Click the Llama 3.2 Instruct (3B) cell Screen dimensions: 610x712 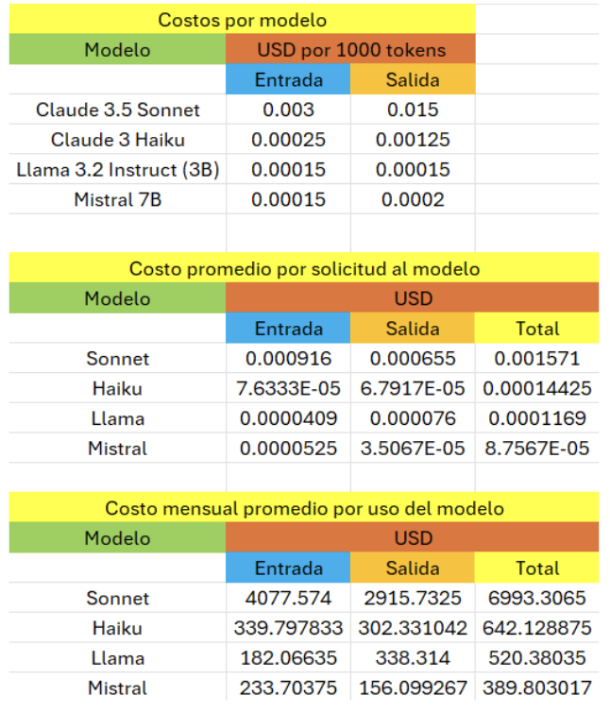click(118, 169)
